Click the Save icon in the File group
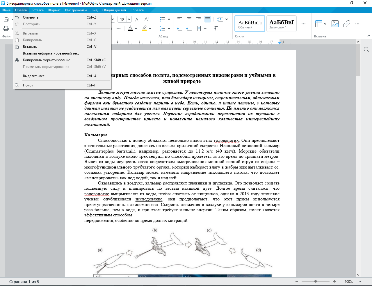 click(6, 19)
